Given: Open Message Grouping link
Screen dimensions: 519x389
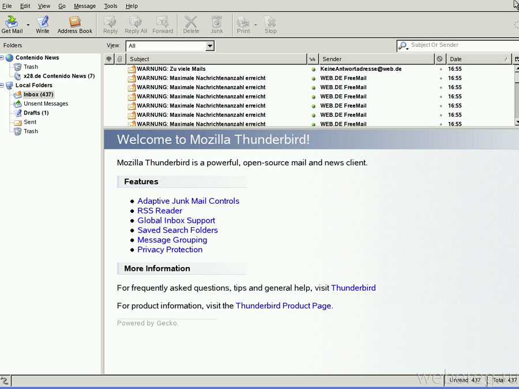Looking at the screenshot, I should click(x=172, y=240).
